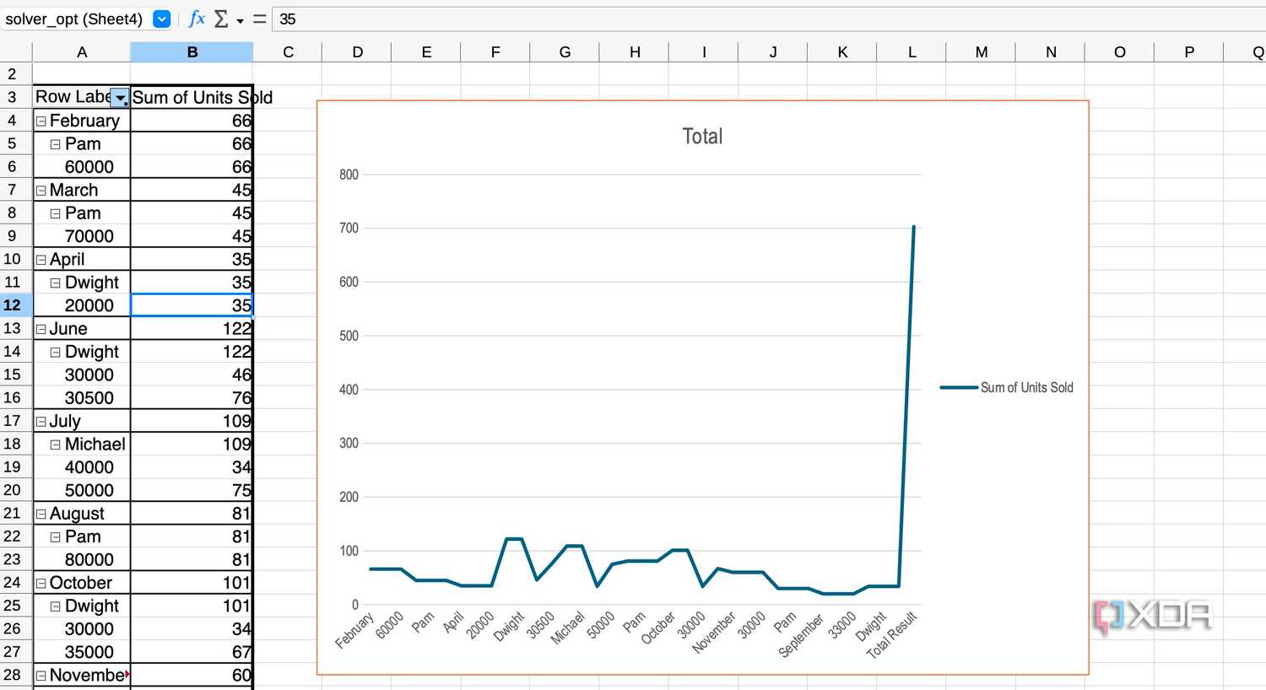Select column A header

82,52
